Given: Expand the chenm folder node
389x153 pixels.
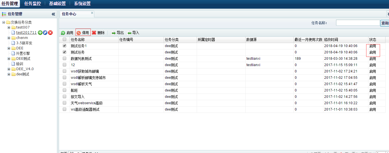Looking at the screenshot, I should click(9, 38).
